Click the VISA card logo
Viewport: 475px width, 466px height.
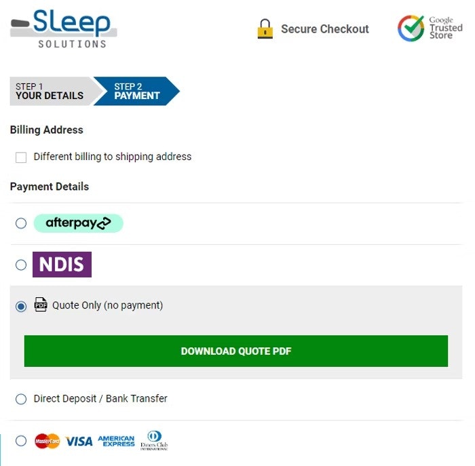pos(79,442)
